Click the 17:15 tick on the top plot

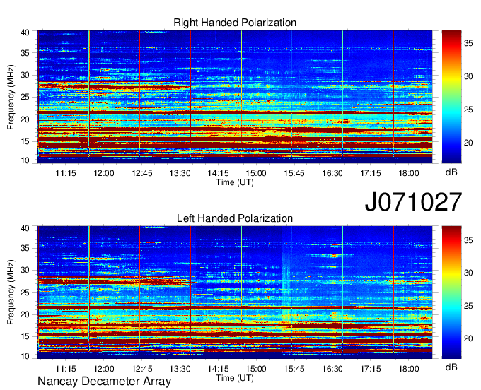(371, 173)
